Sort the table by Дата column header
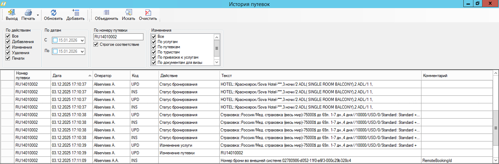 click(70, 76)
